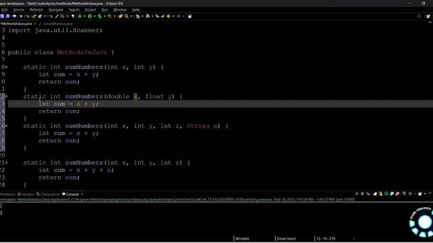Click the 'Smart Insert' status bar entry
The image size is (433, 243).
[x=286, y=238]
